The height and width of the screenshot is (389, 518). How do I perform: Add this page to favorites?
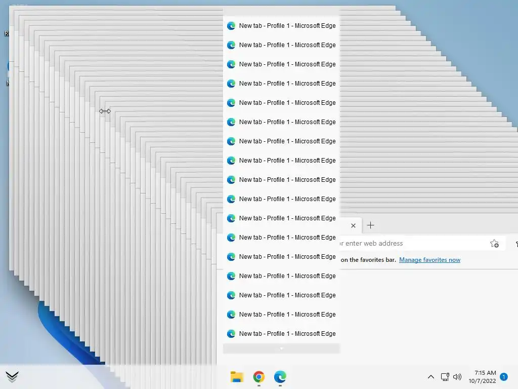click(x=495, y=244)
